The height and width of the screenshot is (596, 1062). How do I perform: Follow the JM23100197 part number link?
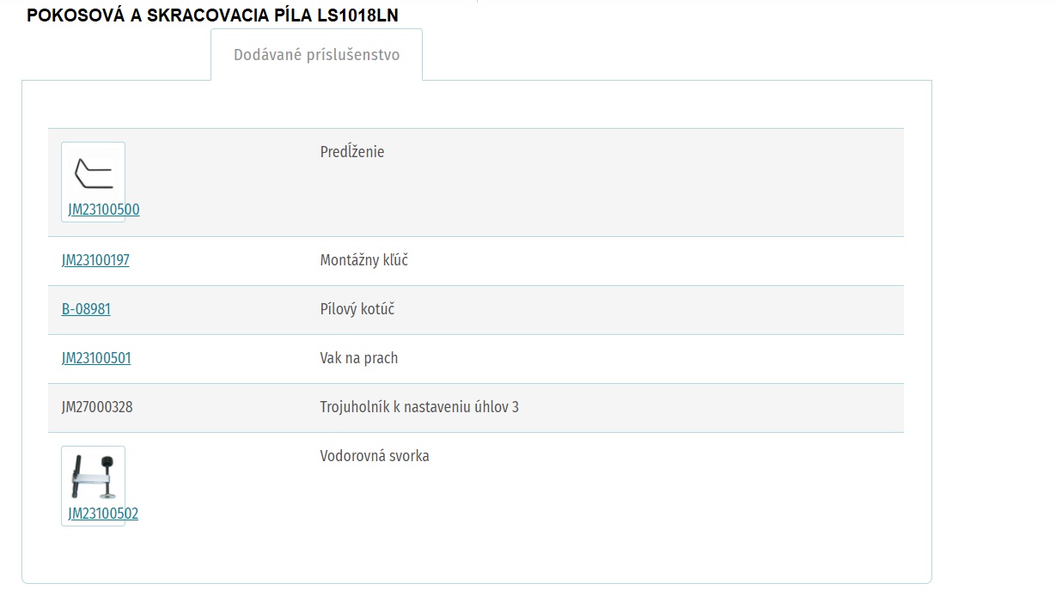(x=95, y=260)
